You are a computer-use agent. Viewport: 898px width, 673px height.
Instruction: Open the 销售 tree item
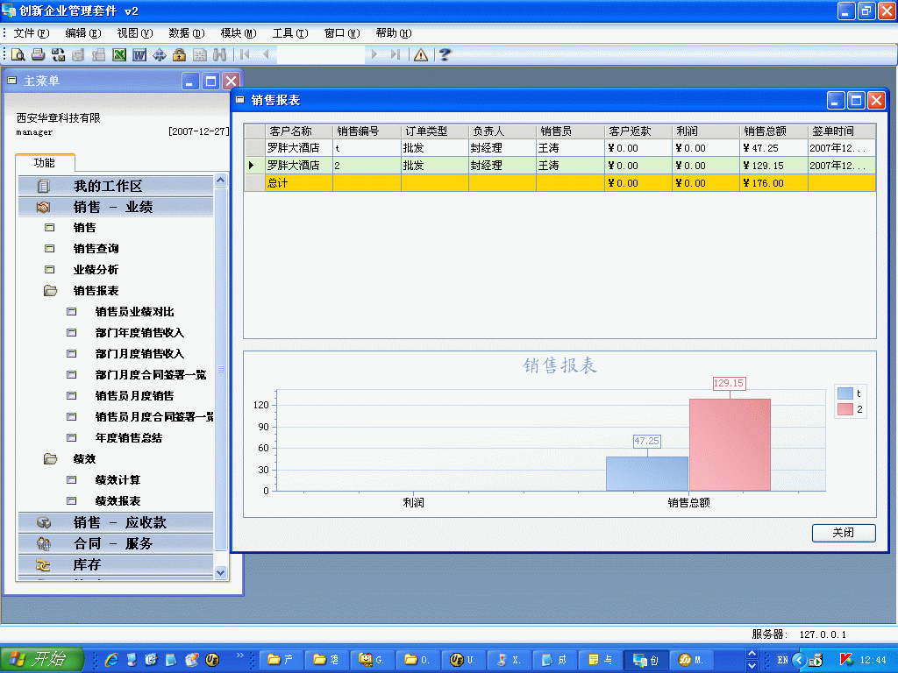click(x=84, y=228)
